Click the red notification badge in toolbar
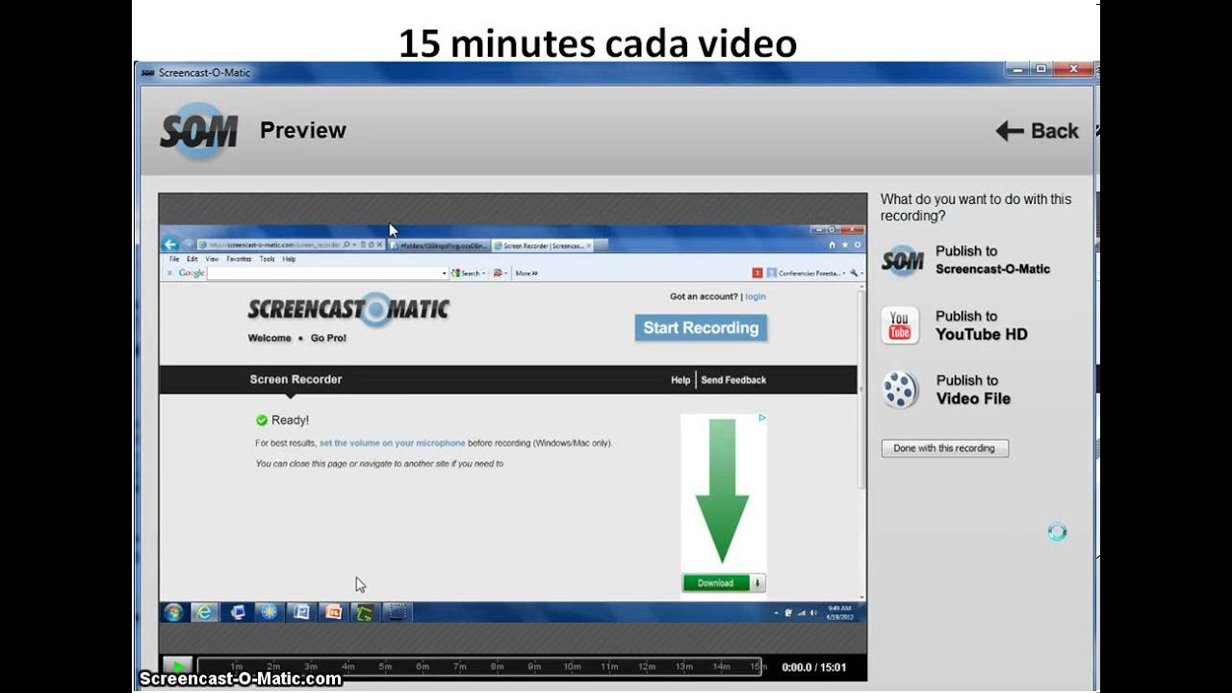The height and width of the screenshot is (693, 1232). click(x=757, y=273)
